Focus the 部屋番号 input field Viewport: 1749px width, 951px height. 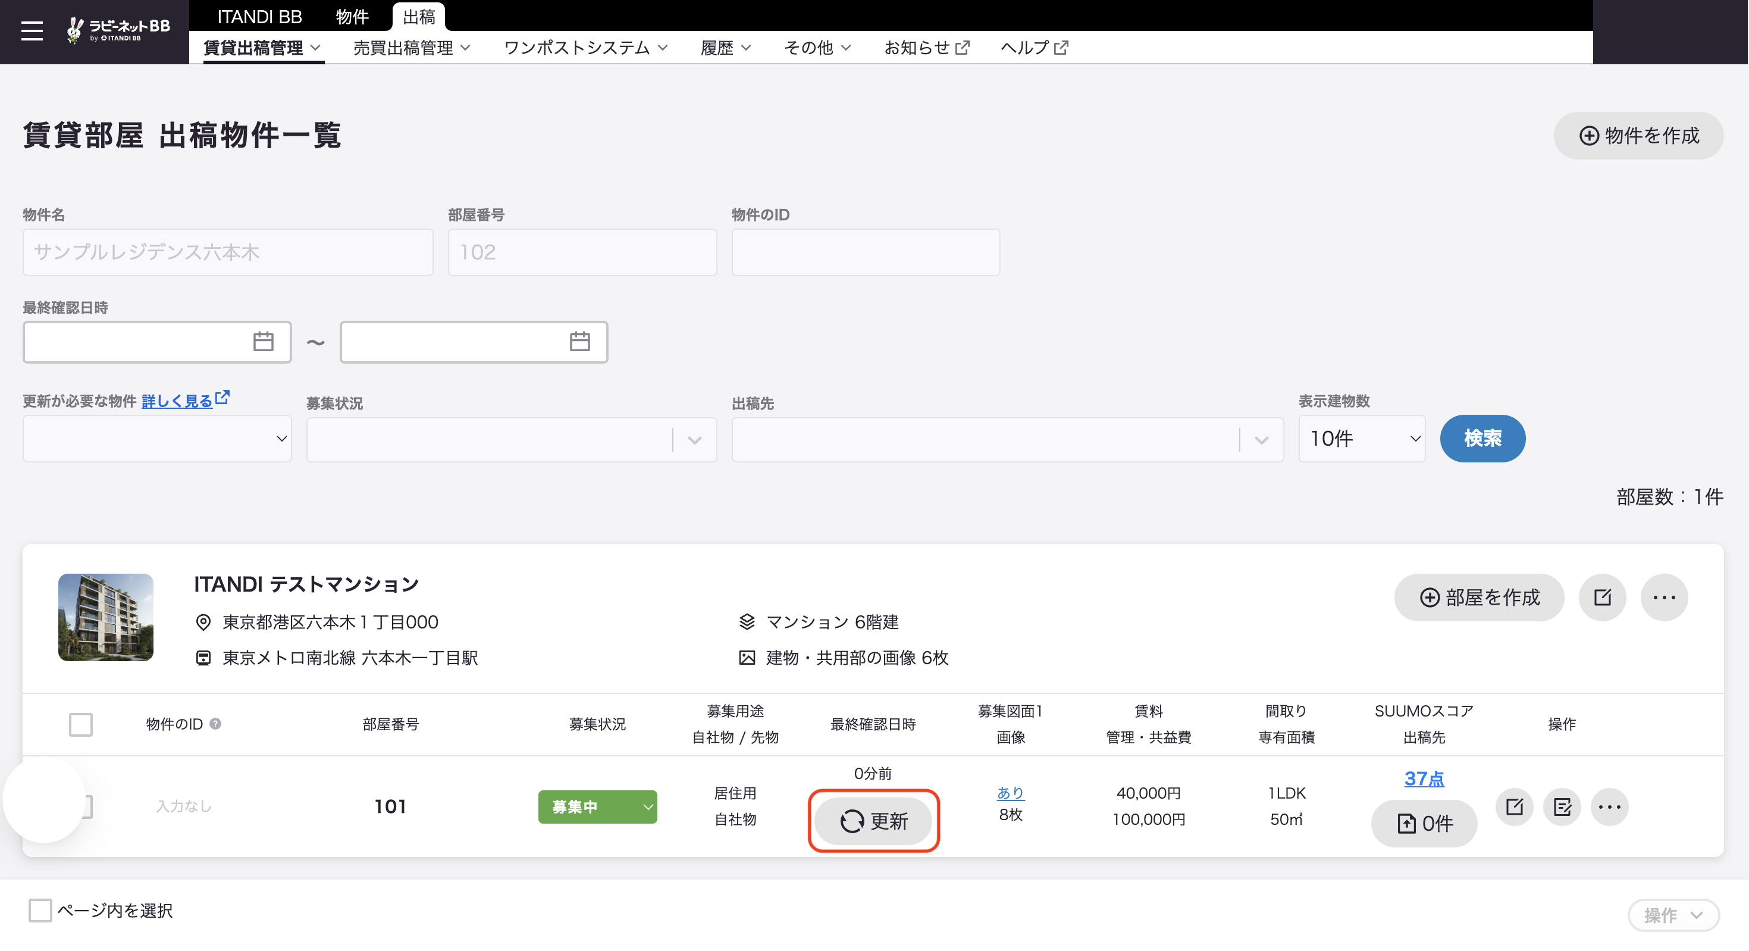582,252
